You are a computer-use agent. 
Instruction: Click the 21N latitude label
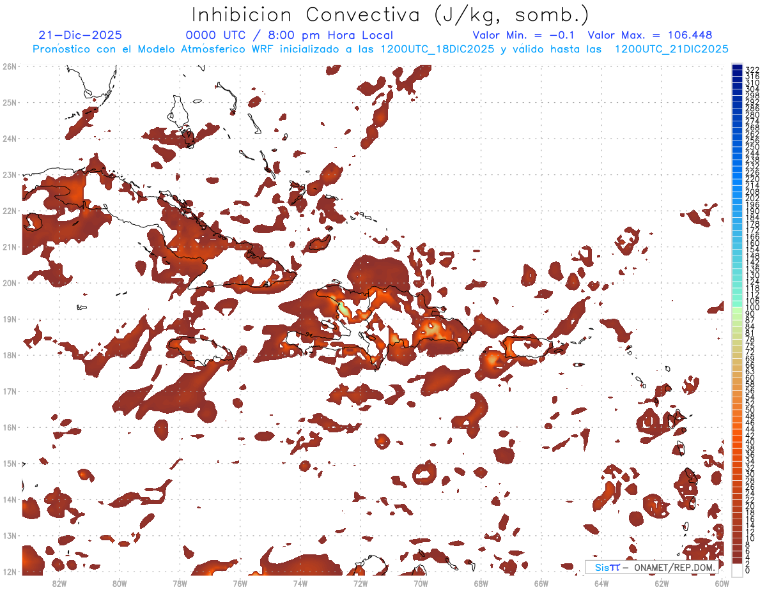click(x=9, y=247)
